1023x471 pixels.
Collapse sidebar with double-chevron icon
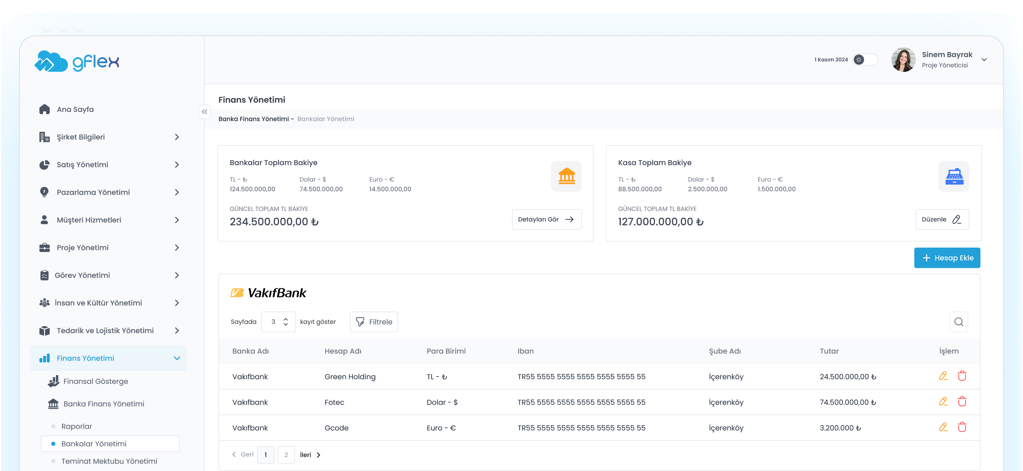tap(204, 112)
